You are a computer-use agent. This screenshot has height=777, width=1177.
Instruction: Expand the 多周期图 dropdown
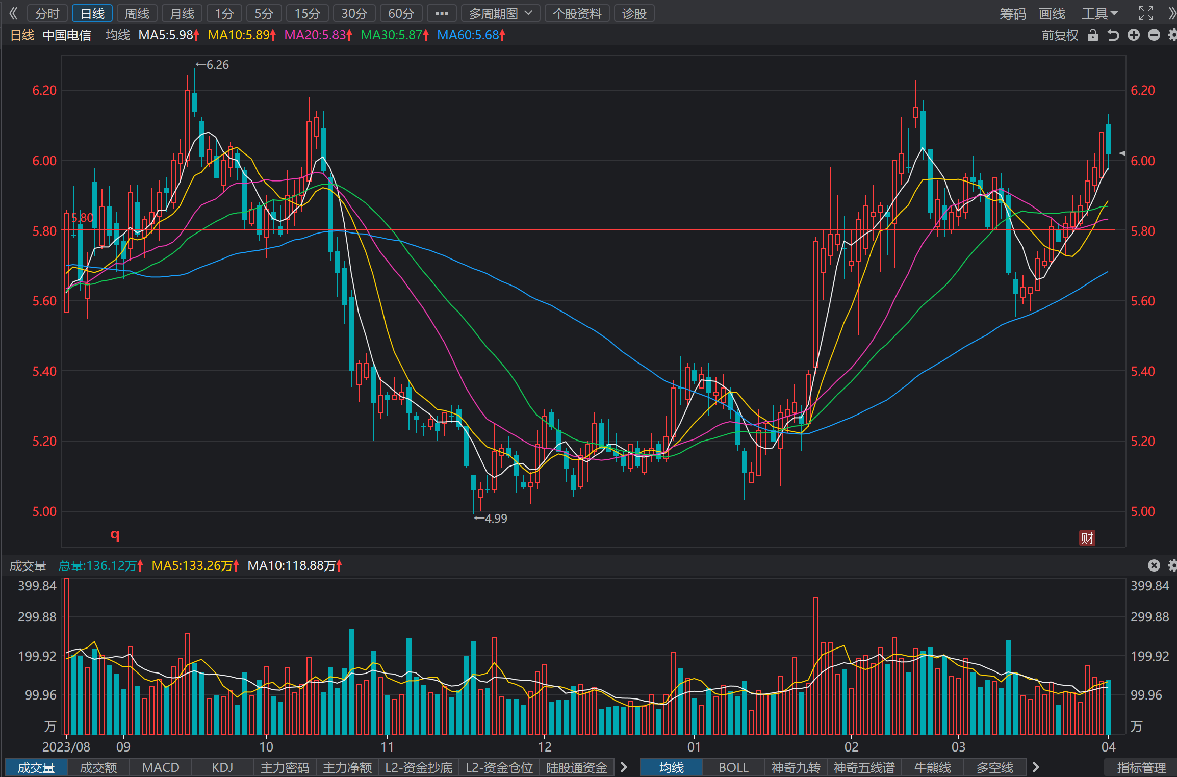pos(500,13)
